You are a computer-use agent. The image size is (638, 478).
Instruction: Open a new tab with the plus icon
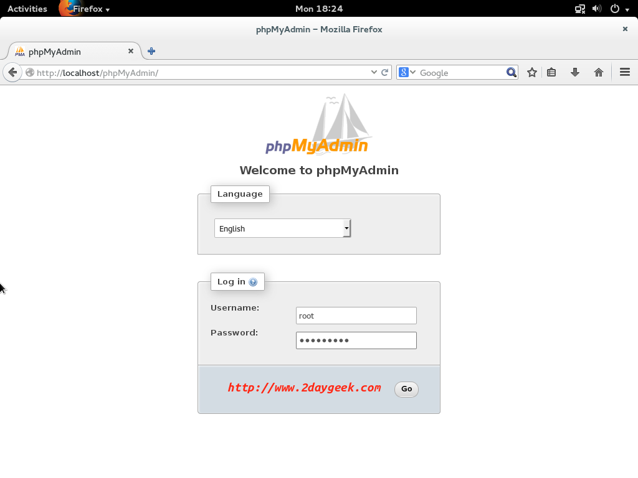(x=151, y=51)
